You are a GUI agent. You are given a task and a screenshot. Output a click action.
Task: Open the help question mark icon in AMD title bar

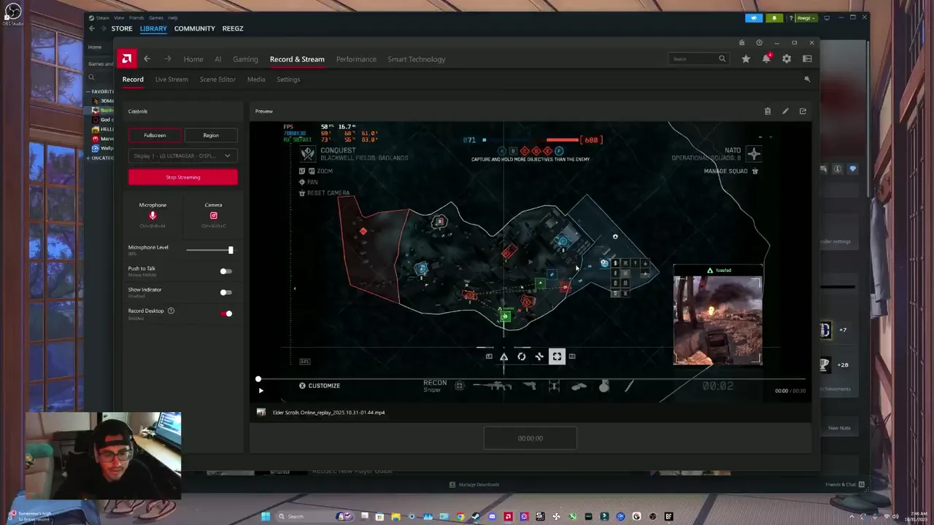click(x=759, y=42)
